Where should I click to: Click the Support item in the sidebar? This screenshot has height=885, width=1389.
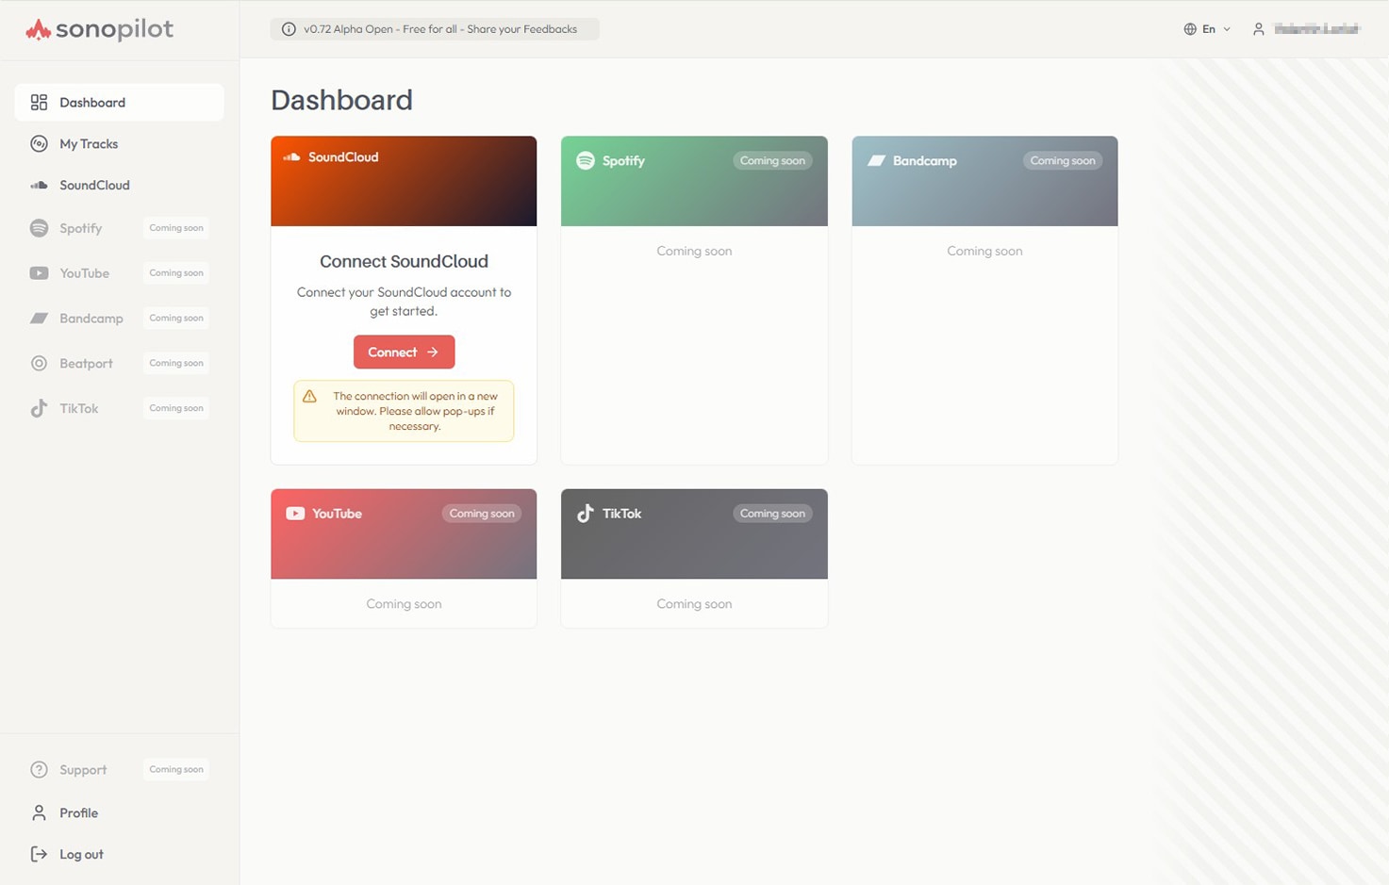(x=83, y=769)
